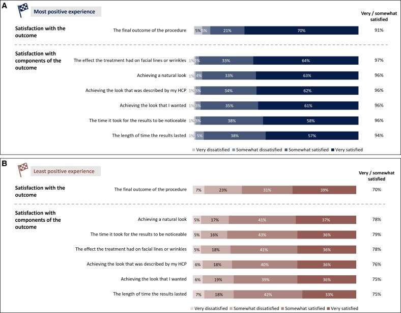Viewport: 401px width, 313px height.
Task: Click the maroon checkered flag icon
Action: 23,170
